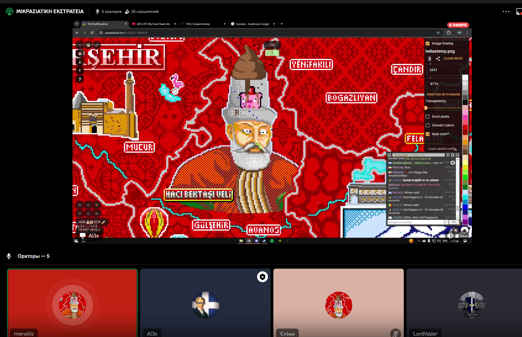Open Windows Start in the streamed taskbar
The width and height of the screenshot is (522, 337).
(76, 241)
